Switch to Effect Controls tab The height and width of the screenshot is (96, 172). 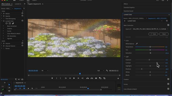[x=6, y=4]
